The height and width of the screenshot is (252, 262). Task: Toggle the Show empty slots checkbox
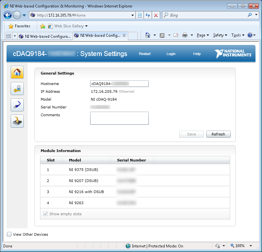click(x=46, y=214)
